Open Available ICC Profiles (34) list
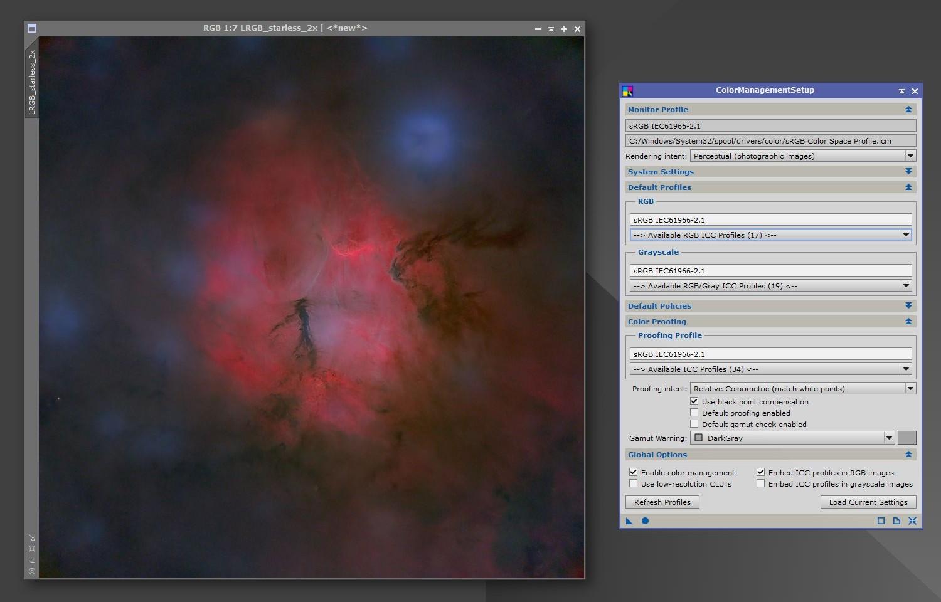 point(770,369)
